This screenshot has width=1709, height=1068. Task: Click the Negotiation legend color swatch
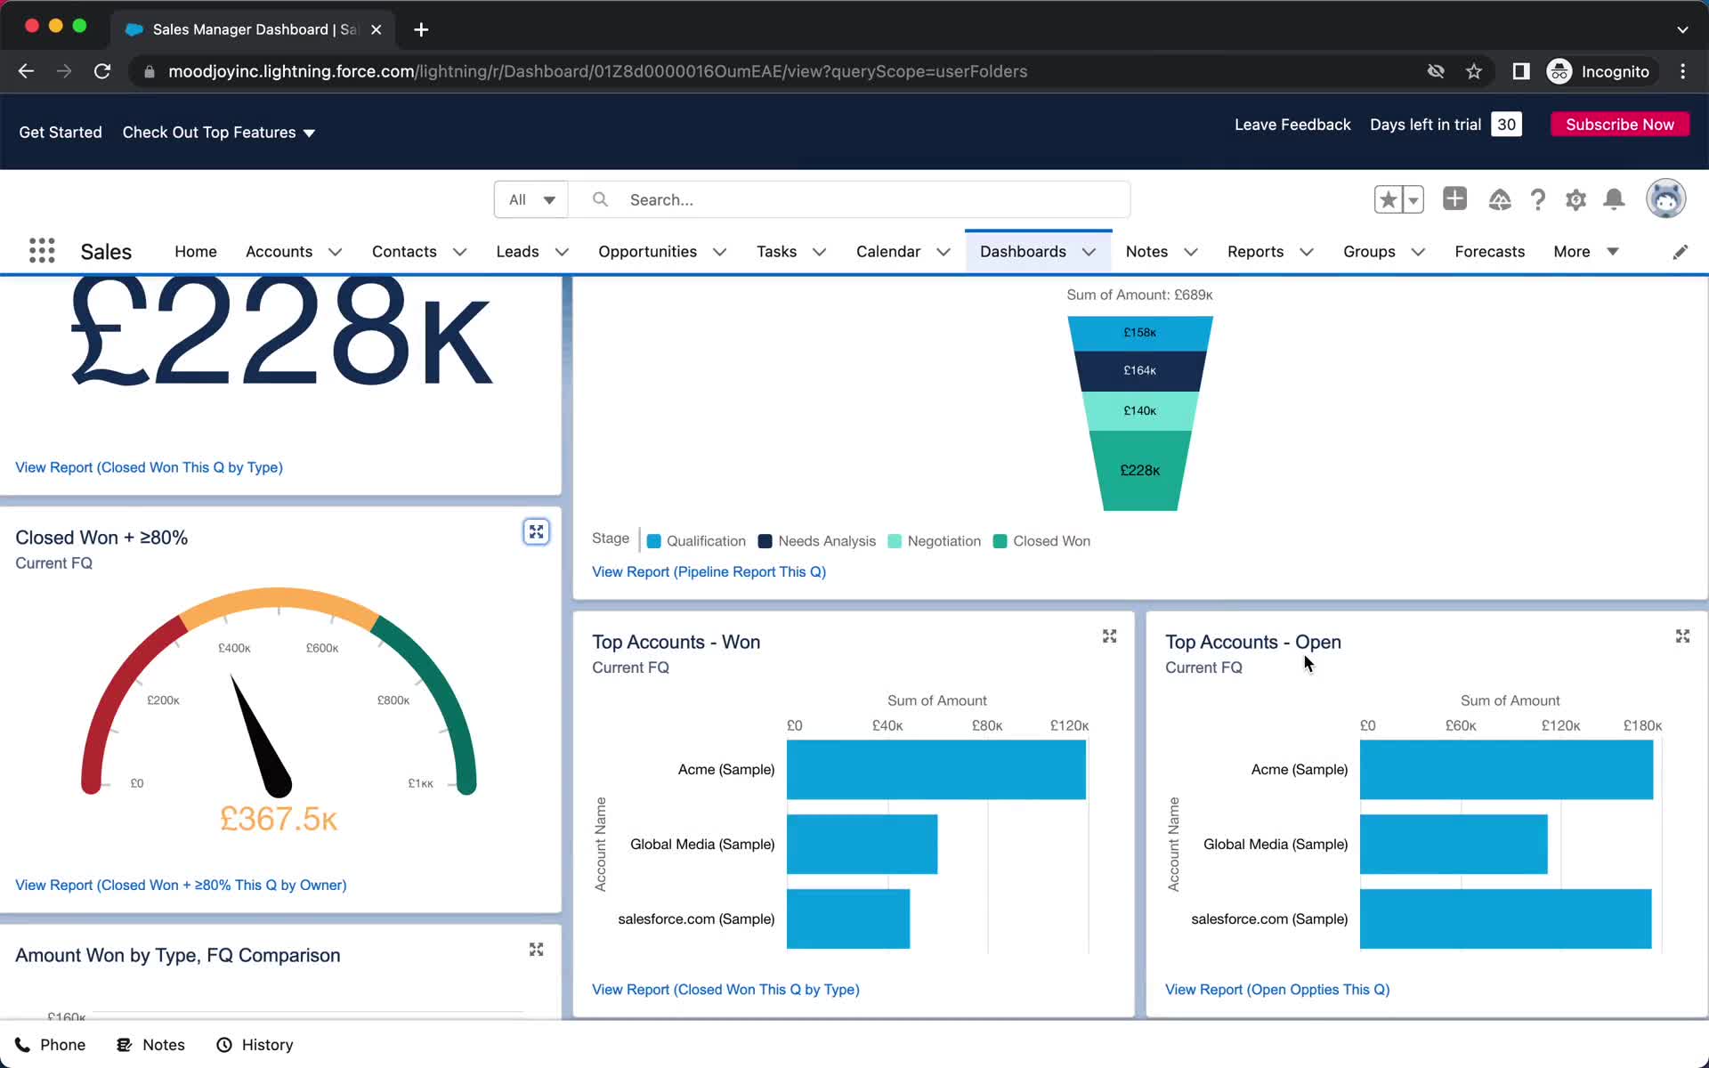pyautogui.click(x=895, y=541)
